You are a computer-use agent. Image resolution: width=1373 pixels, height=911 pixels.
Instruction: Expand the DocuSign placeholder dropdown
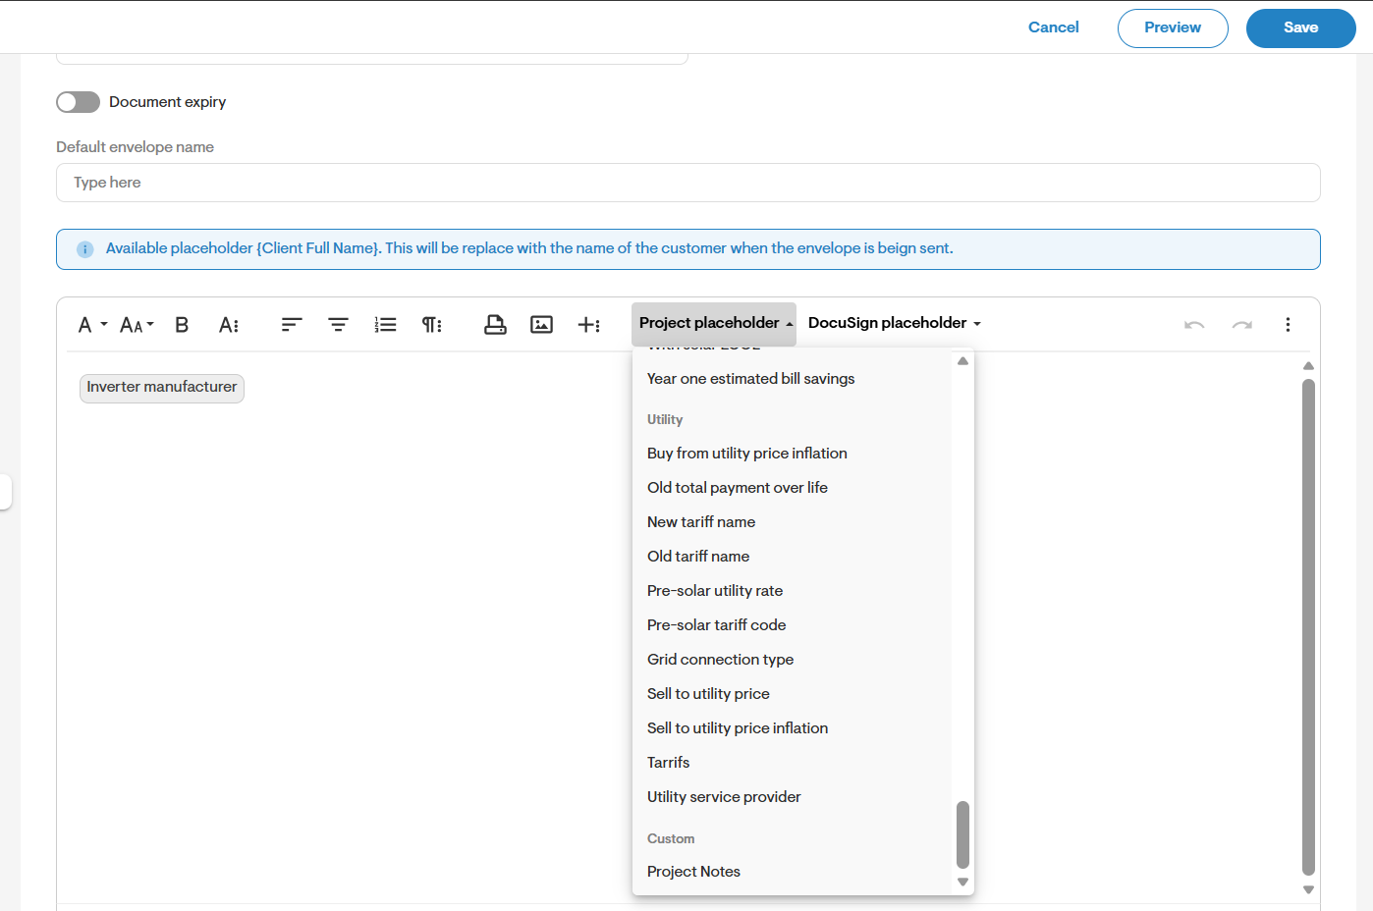point(894,323)
